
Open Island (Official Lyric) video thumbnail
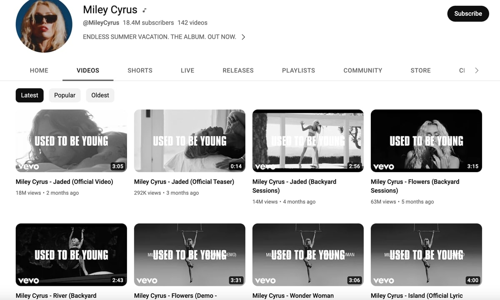tap(426, 255)
